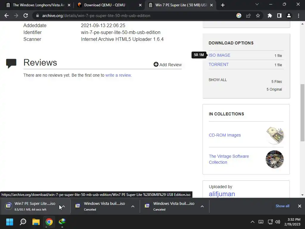
Task: Close the Windows Longhorn/Vista tab
Action: [x=69, y=5]
